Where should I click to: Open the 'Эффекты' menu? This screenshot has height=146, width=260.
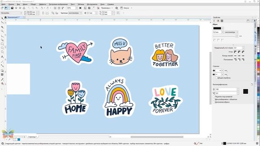pyautogui.click(x=43, y=4)
